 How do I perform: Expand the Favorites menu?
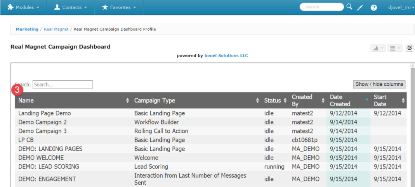point(119,7)
